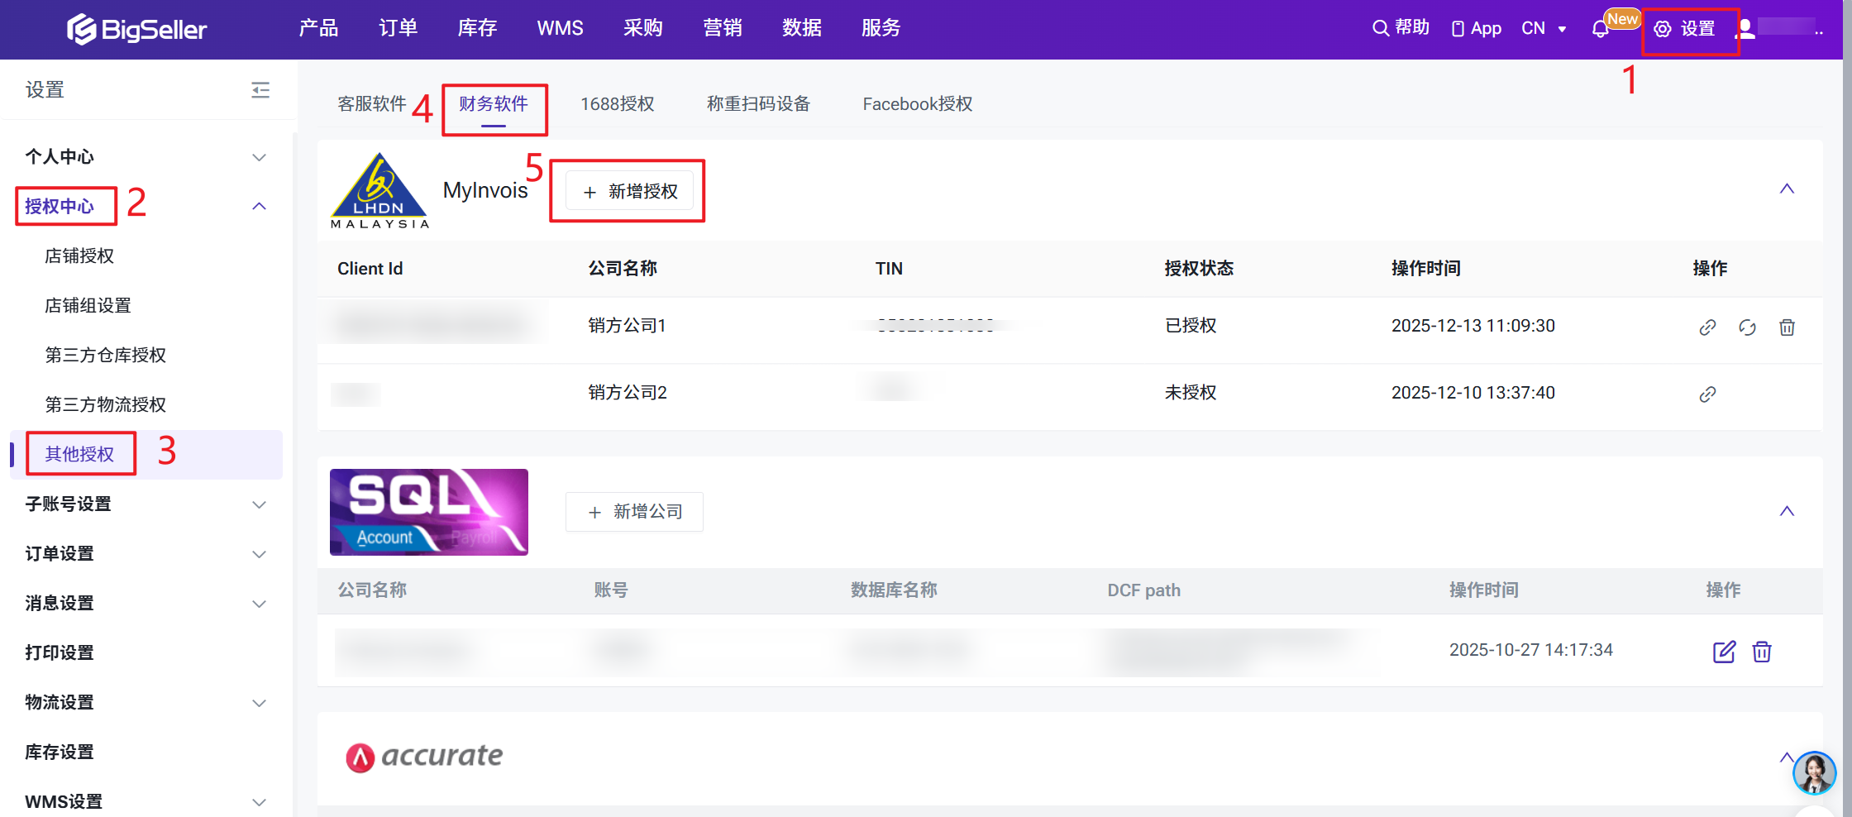Image resolution: width=1852 pixels, height=817 pixels.
Task: Select 店铺授权 in the sidebar
Action: point(79,256)
